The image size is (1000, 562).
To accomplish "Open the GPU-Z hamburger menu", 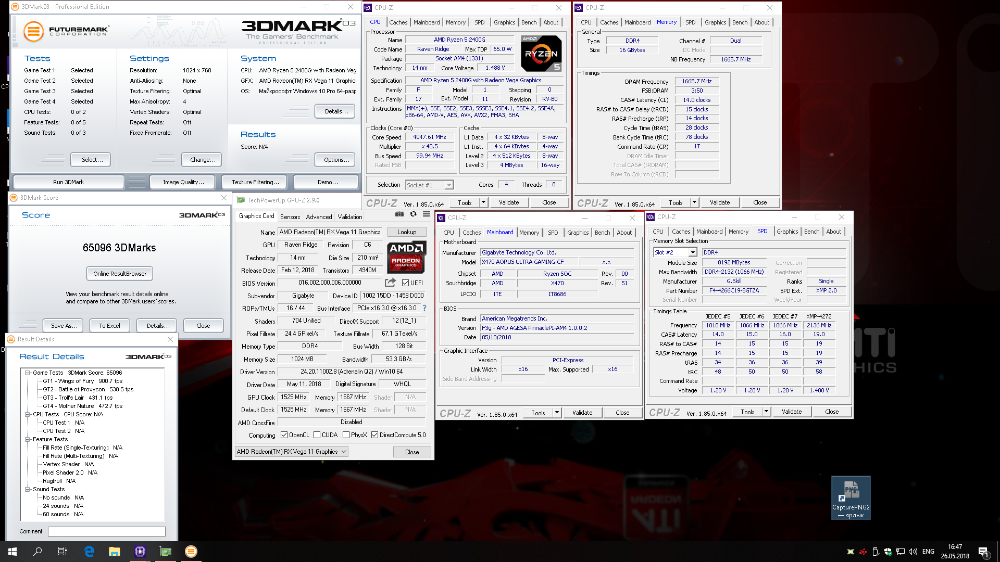I will pyautogui.click(x=426, y=214).
